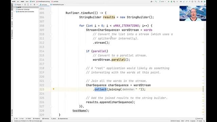This screenshot has width=217, height=122.
Task: Open the Problems tool window tab
Action: tap(37, 119)
